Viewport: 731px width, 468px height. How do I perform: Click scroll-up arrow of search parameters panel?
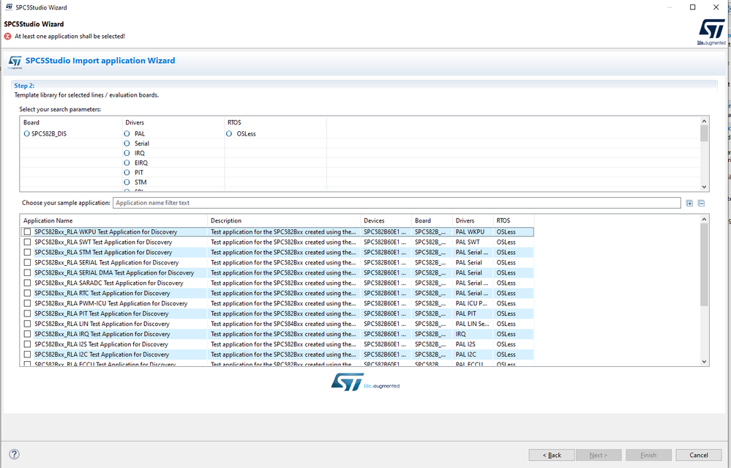coord(704,122)
